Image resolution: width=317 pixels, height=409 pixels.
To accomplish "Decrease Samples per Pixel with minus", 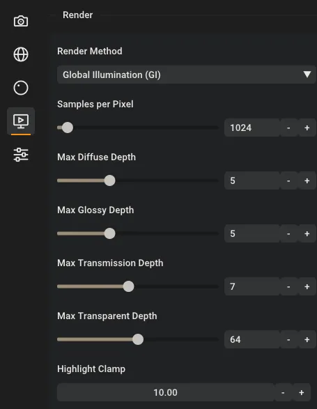I will (288, 128).
